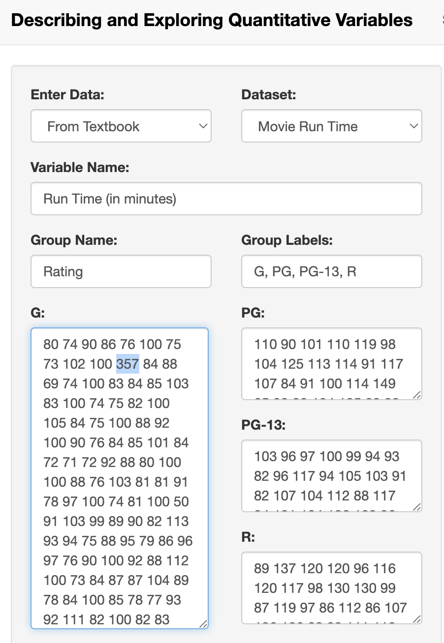
Task: Click the Group Labels input field
Action: click(331, 271)
